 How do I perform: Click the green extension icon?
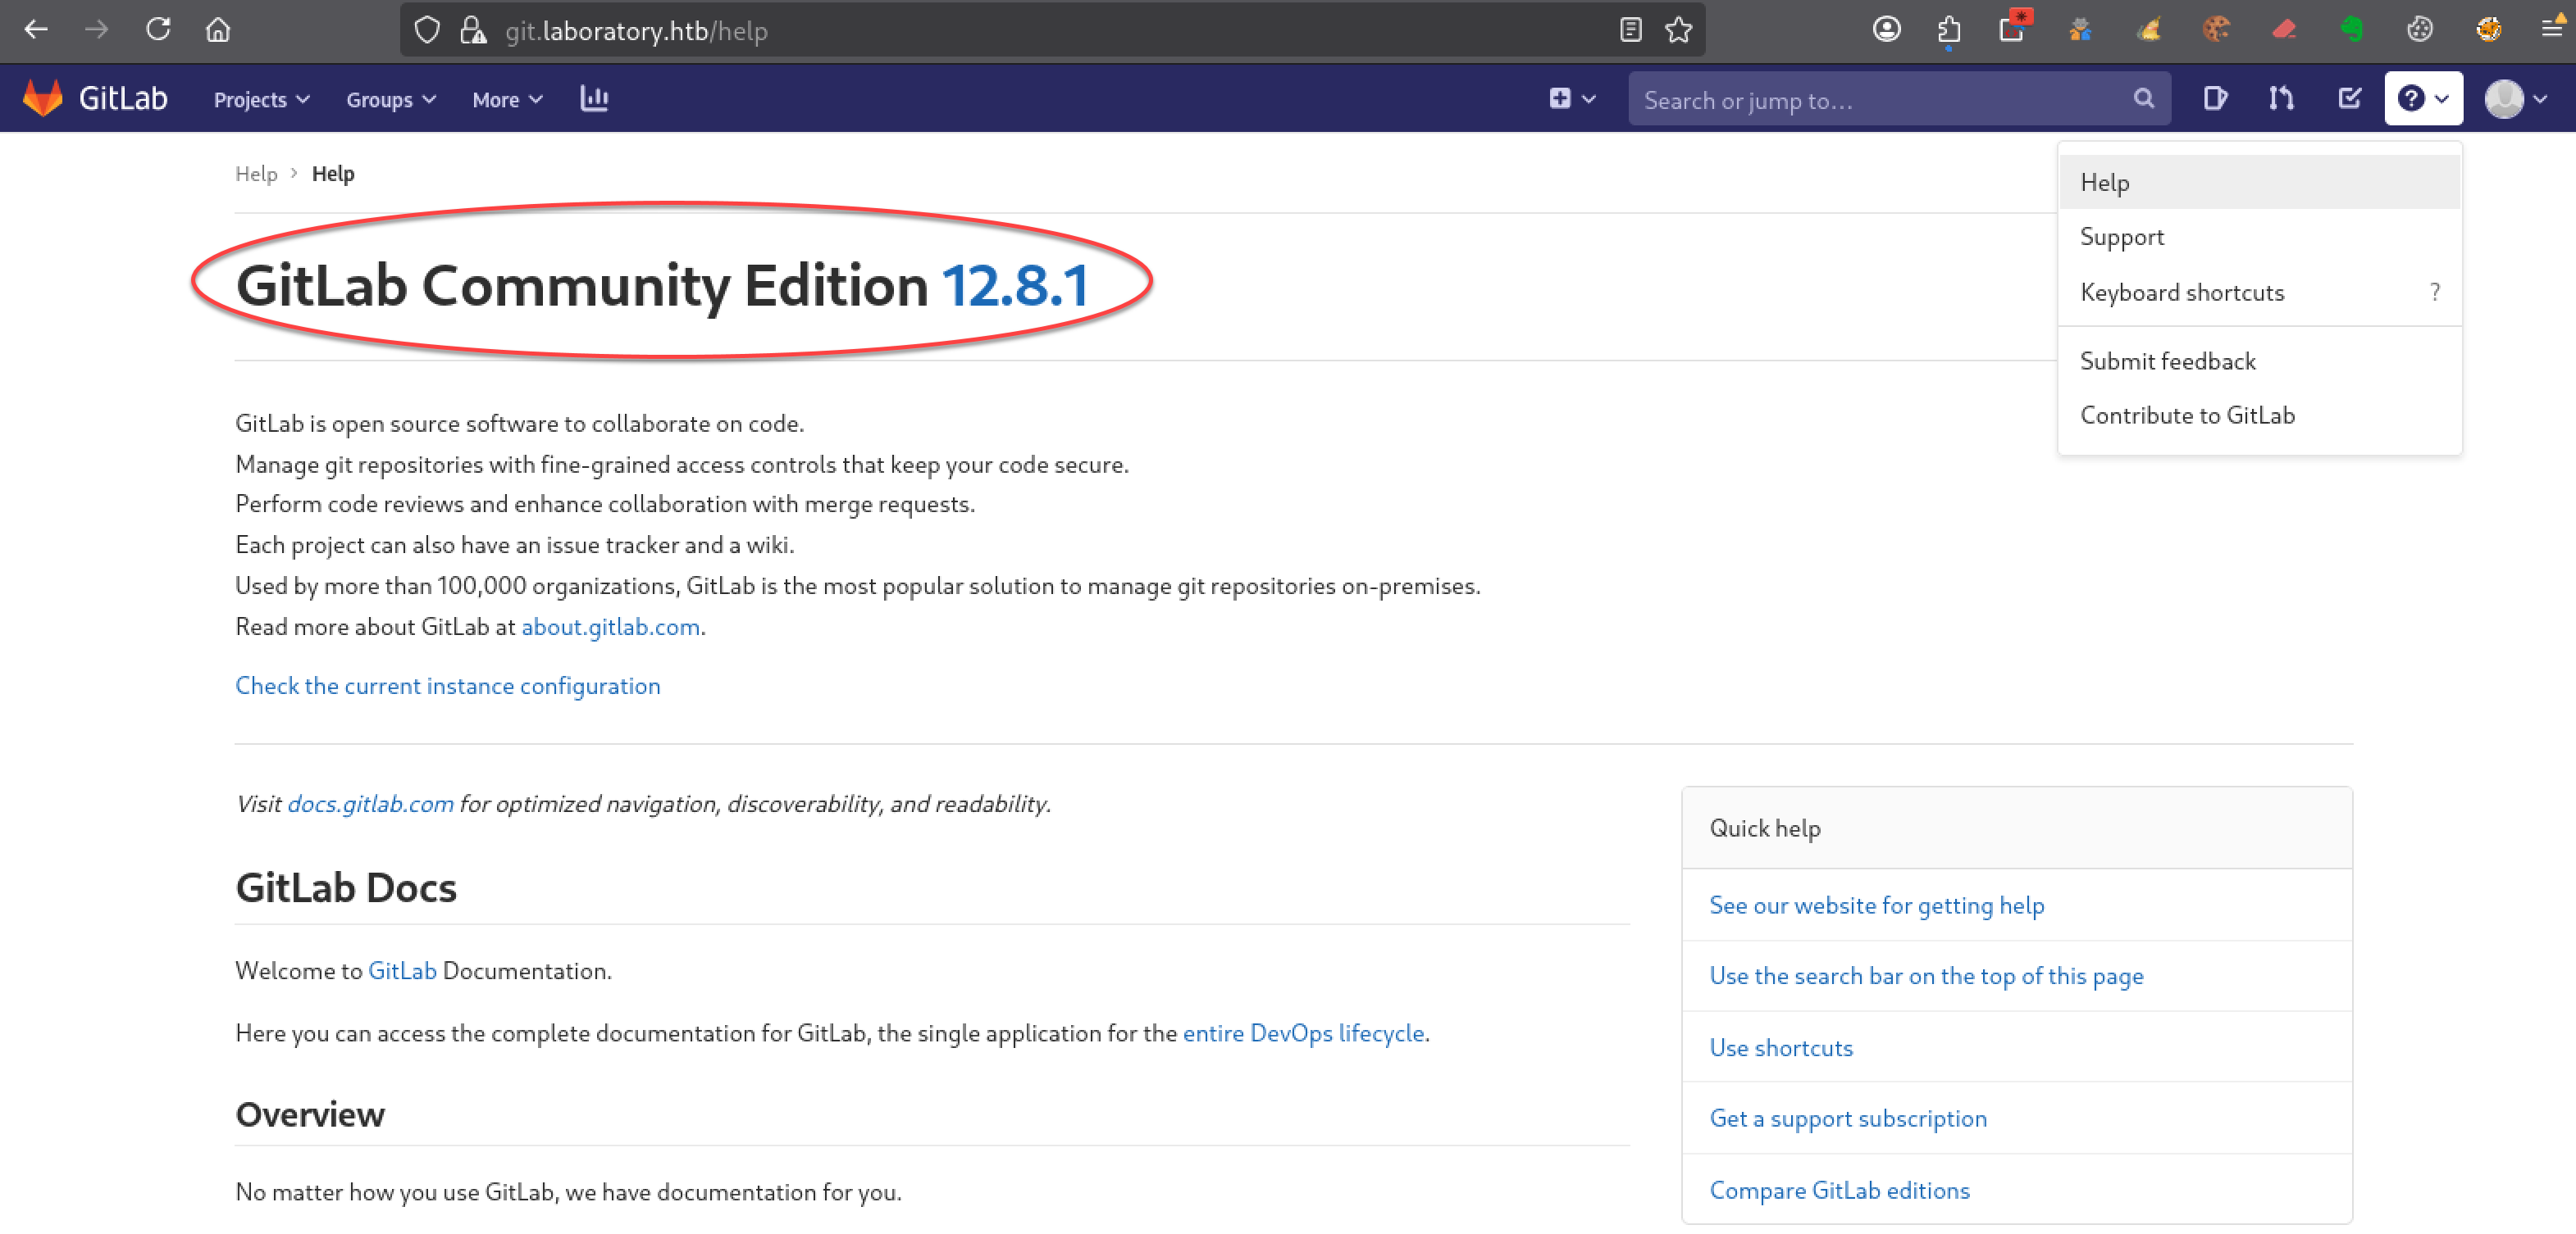pyautogui.click(x=2352, y=30)
